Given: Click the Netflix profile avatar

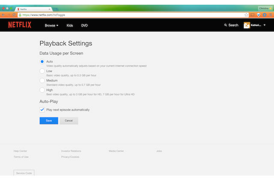Looking at the screenshot, I should [247, 25].
